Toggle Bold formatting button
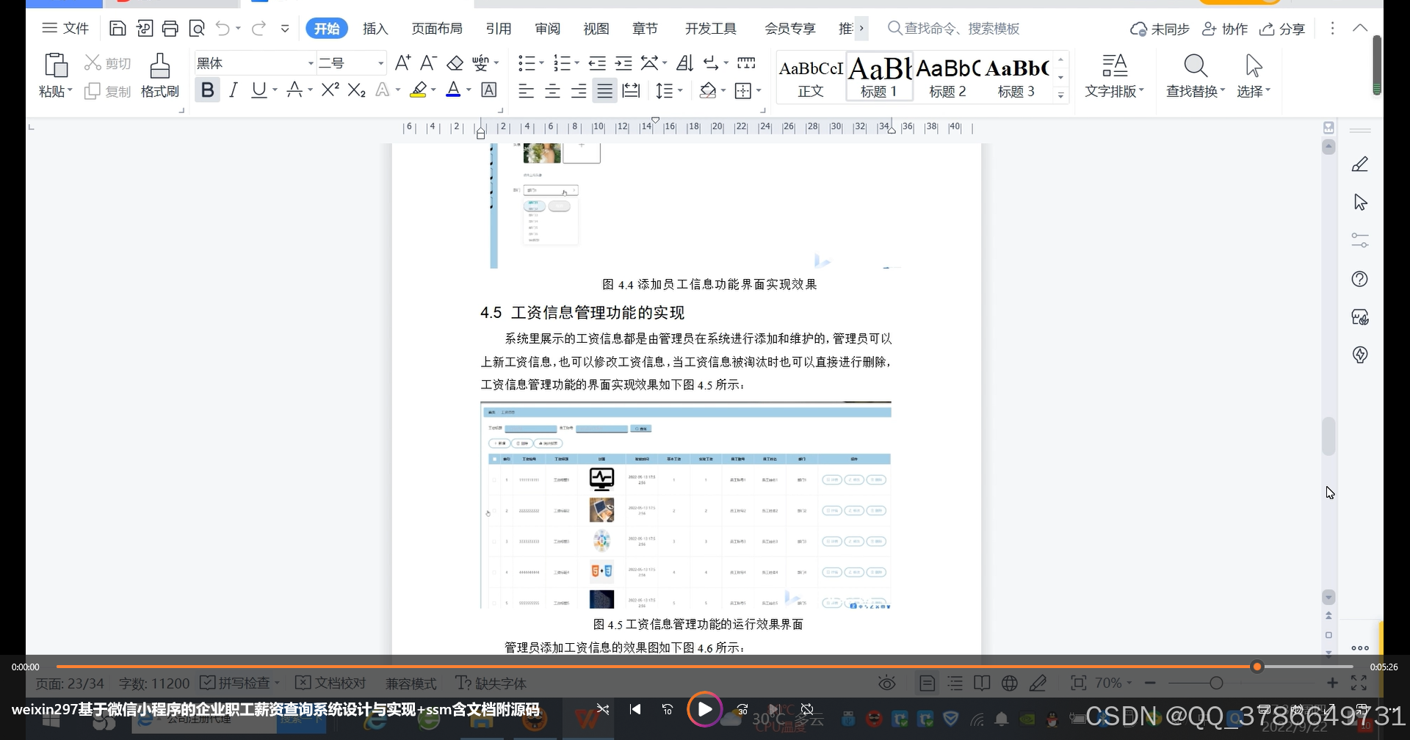Image resolution: width=1410 pixels, height=740 pixels. (208, 90)
